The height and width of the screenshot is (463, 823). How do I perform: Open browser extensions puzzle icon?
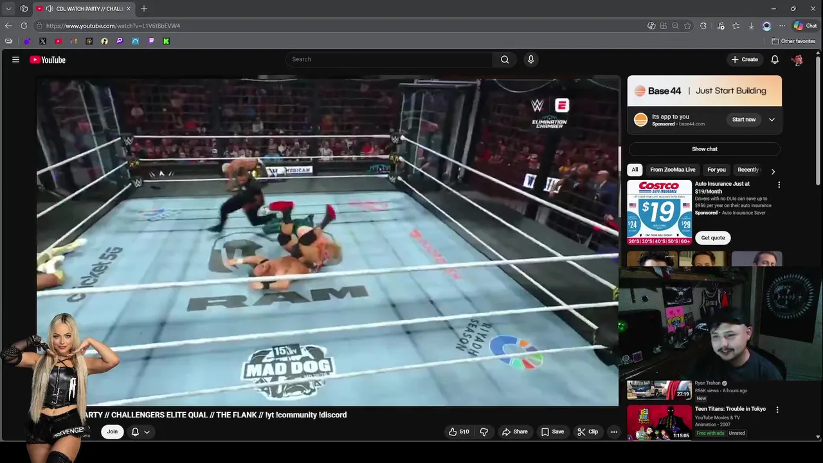(703, 26)
